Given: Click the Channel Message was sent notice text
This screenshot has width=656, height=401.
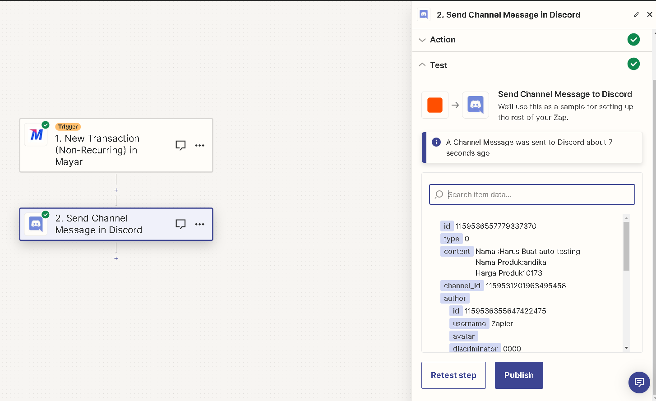Looking at the screenshot, I should pos(529,147).
